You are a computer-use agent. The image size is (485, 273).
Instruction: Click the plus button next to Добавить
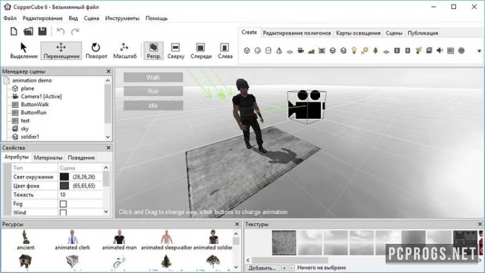[284, 268]
